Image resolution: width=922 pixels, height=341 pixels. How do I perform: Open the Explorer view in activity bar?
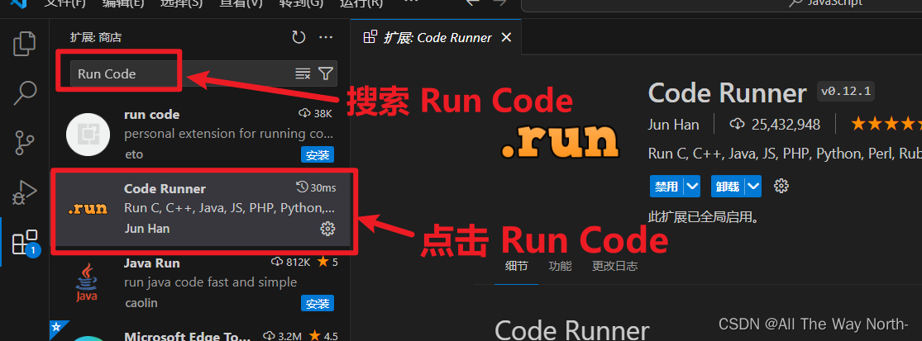(x=25, y=45)
